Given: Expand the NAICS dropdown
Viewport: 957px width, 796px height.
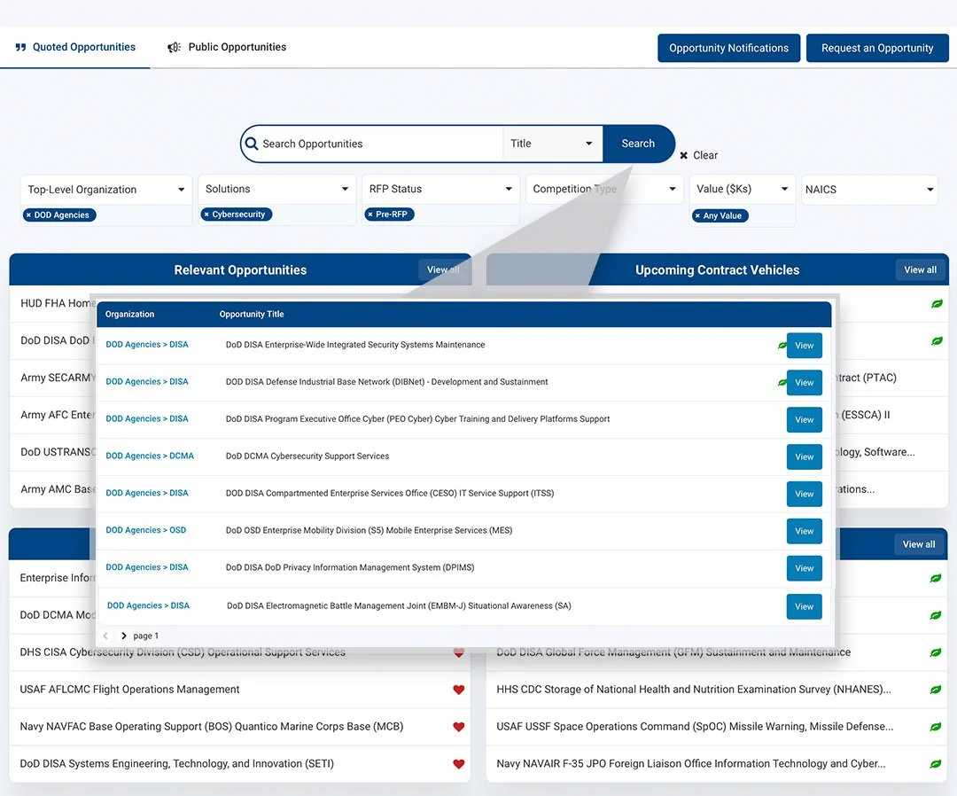Looking at the screenshot, I should (x=869, y=190).
